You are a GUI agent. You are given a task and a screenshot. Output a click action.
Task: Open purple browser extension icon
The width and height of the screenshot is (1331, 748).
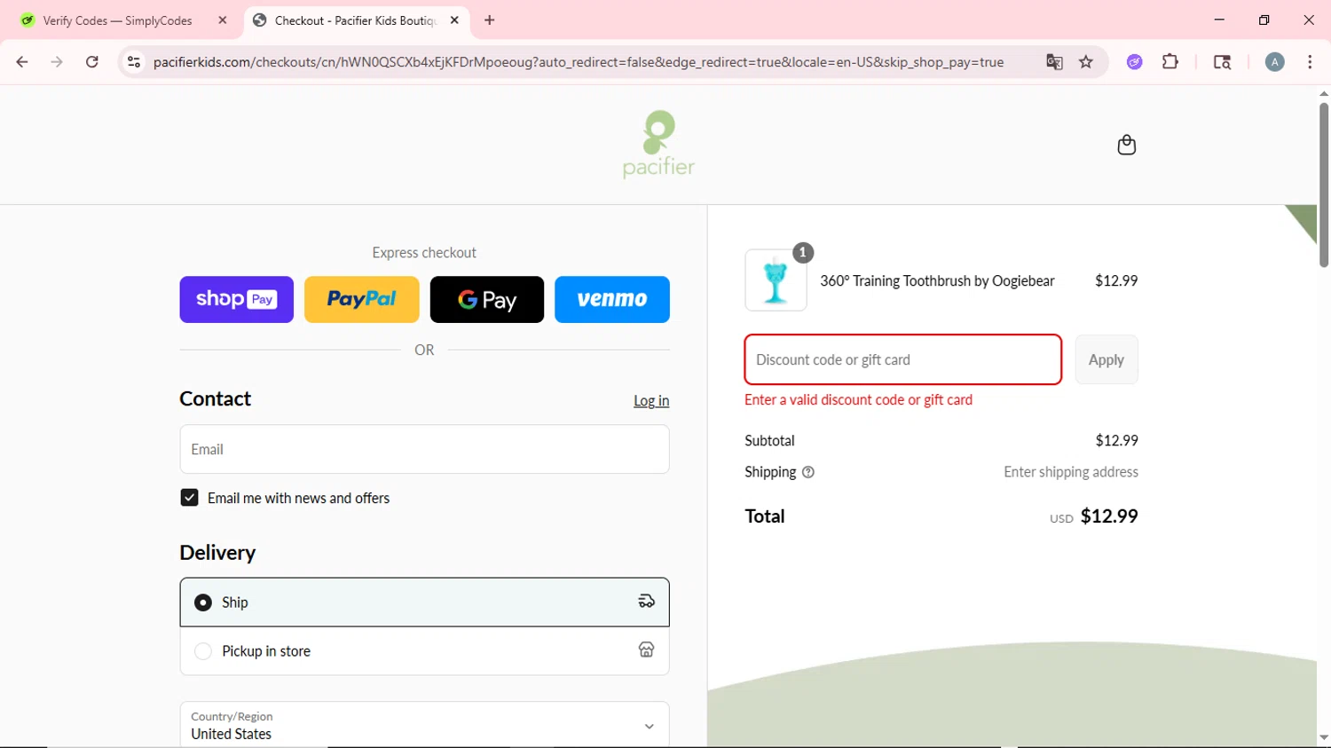click(1135, 62)
